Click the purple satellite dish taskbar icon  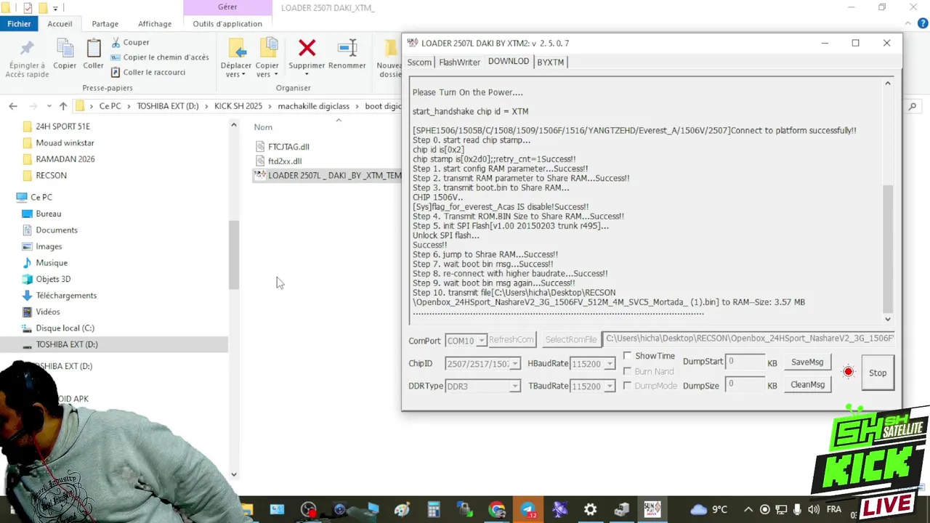(559, 510)
